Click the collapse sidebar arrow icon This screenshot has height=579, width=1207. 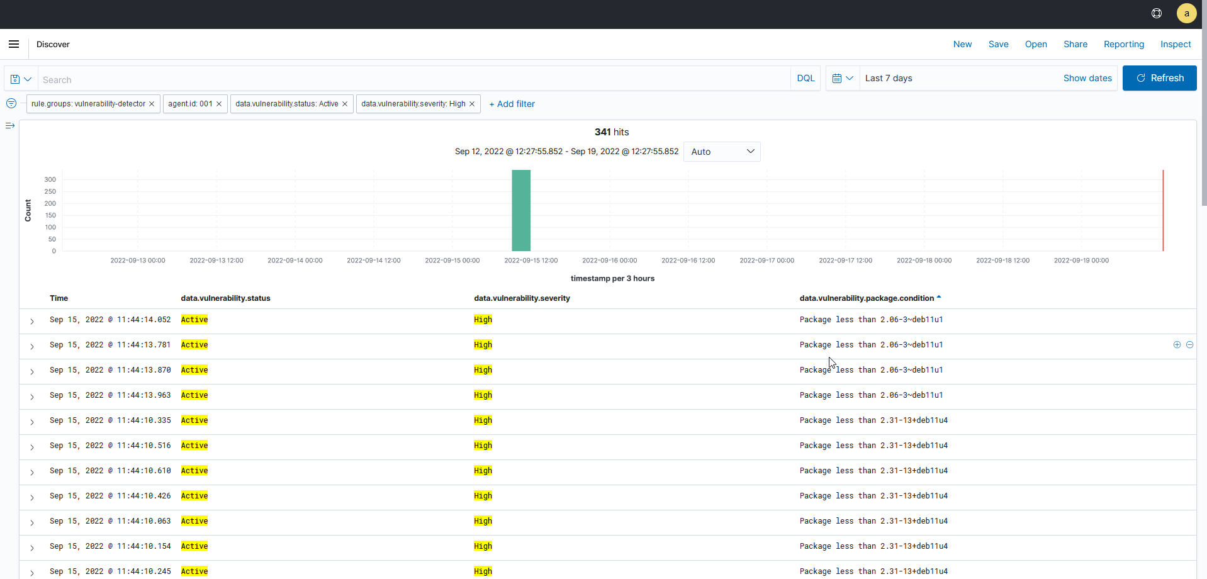click(9, 125)
